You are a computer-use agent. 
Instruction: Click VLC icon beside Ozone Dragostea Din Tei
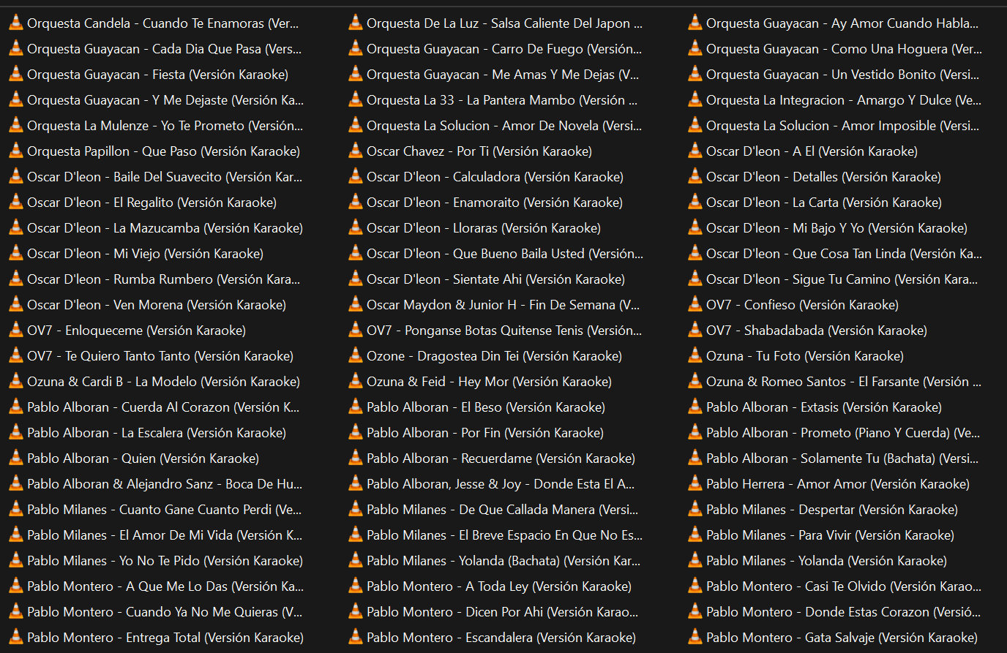point(356,356)
